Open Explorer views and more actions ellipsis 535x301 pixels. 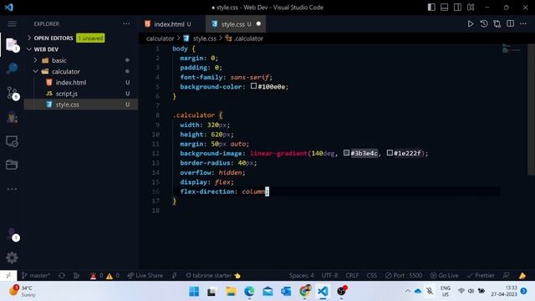click(x=126, y=23)
